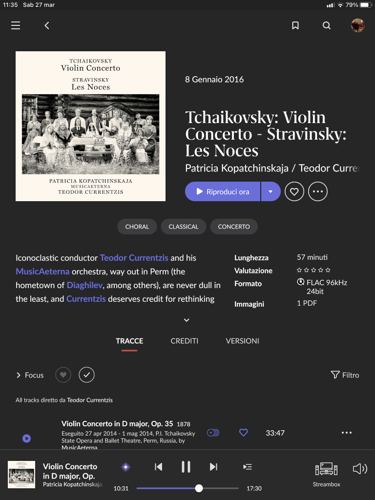Favorite the album with heart button
The image size is (375, 500).
click(294, 191)
